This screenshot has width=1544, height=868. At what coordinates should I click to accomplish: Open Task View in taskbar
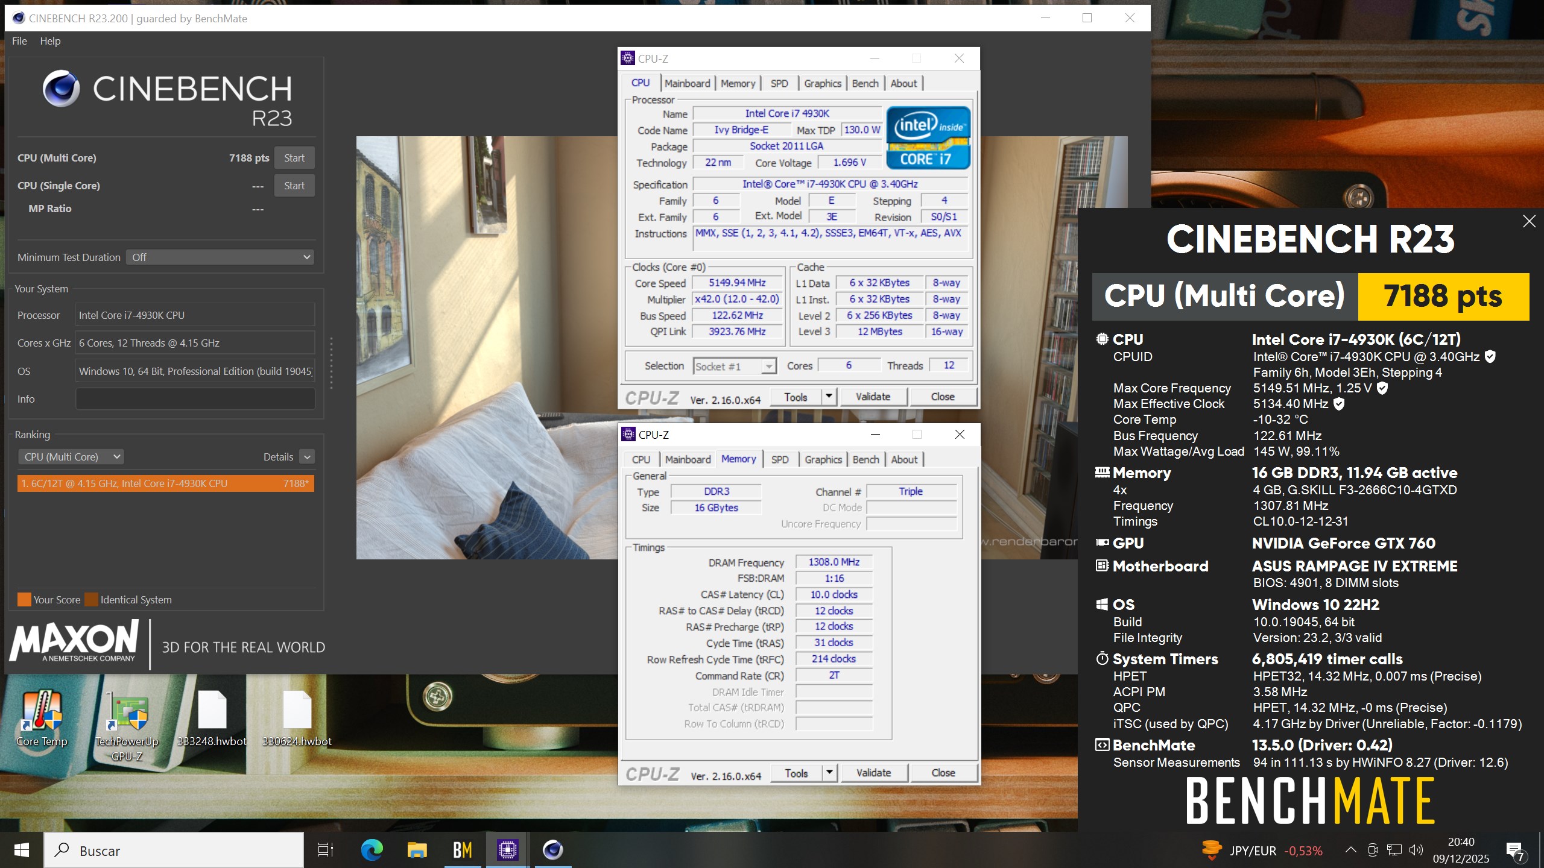pyautogui.click(x=326, y=851)
